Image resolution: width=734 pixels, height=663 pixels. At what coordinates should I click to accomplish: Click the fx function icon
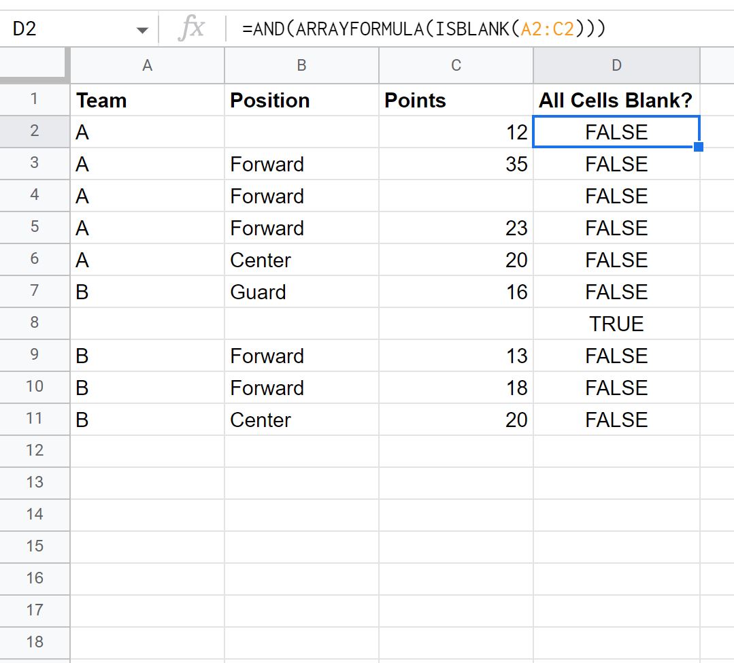click(191, 29)
